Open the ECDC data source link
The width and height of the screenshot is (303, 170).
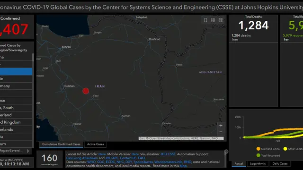tap(110, 162)
